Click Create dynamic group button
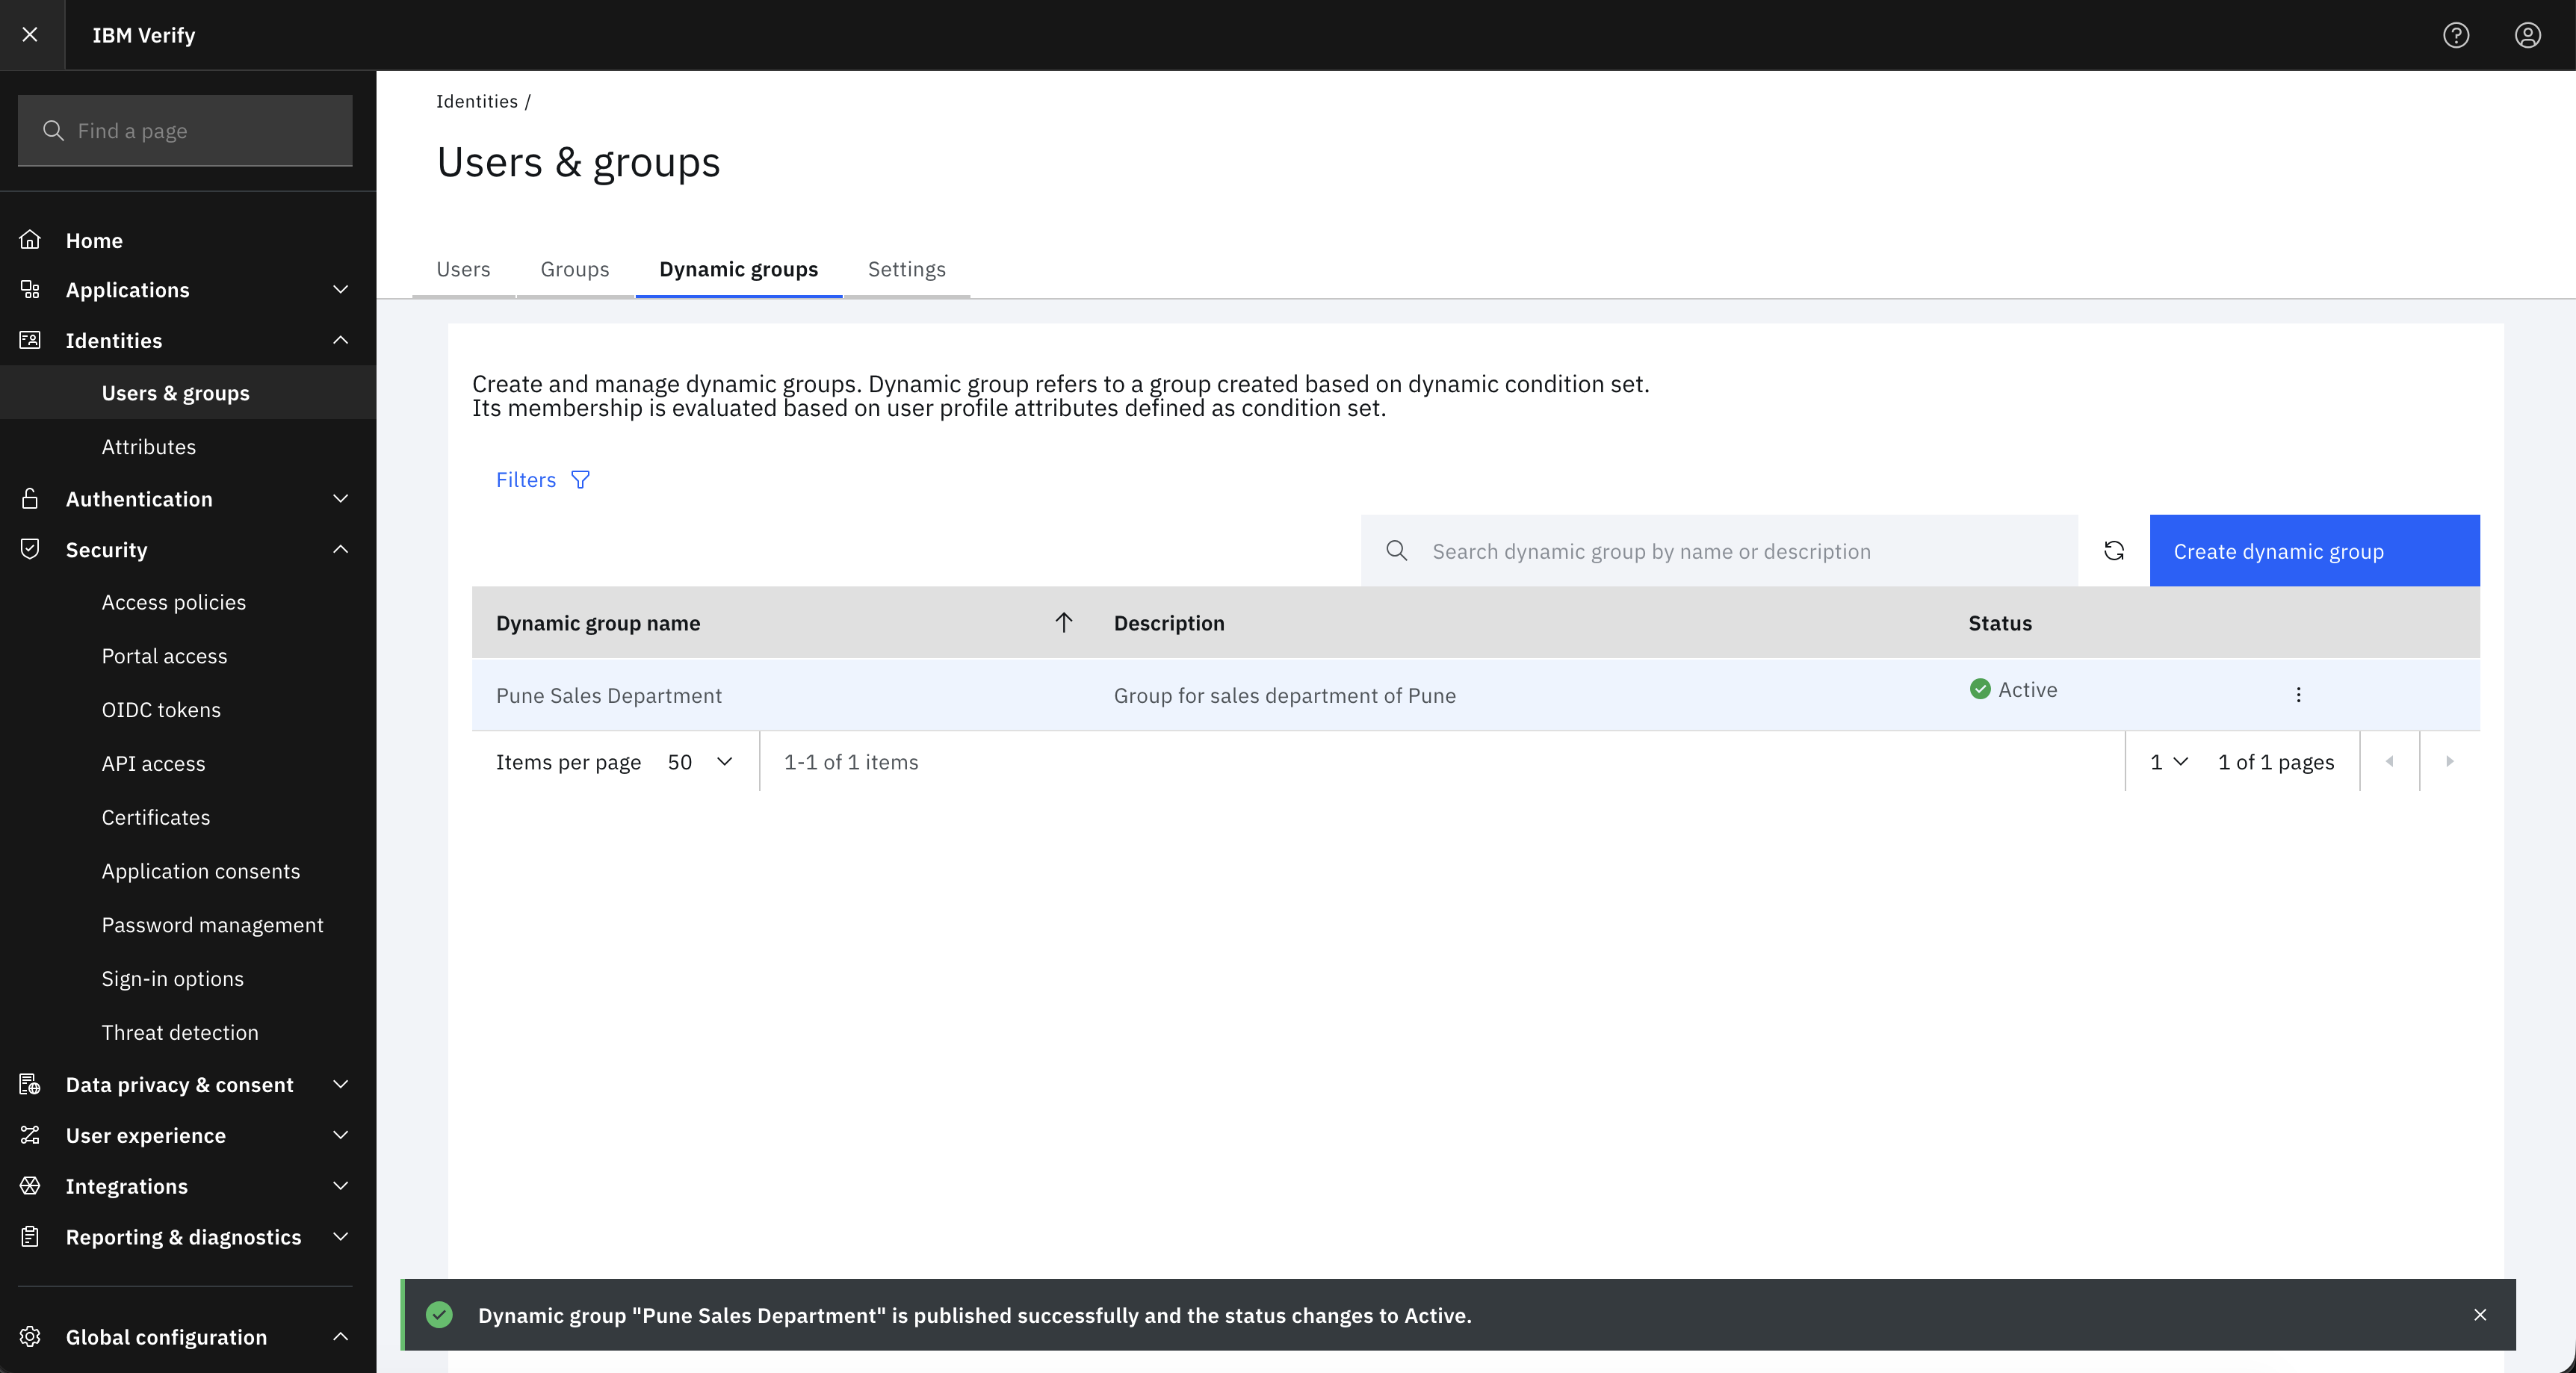 tap(2315, 551)
